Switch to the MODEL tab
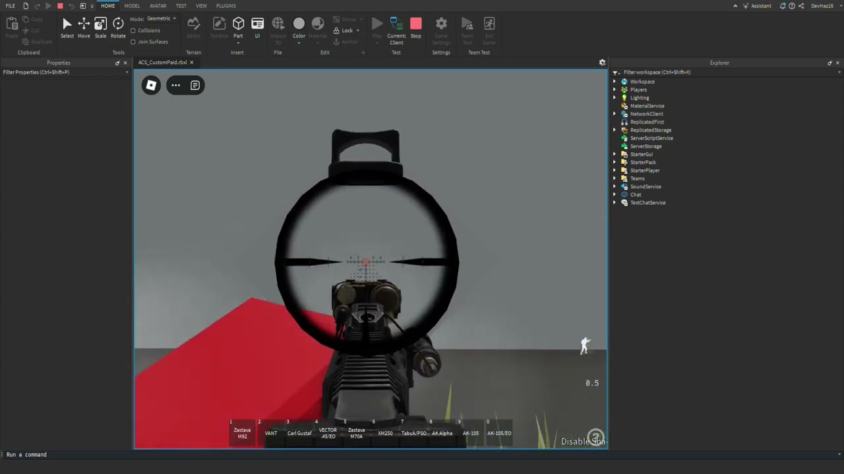This screenshot has width=844, height=474. (x=132, y=6)
